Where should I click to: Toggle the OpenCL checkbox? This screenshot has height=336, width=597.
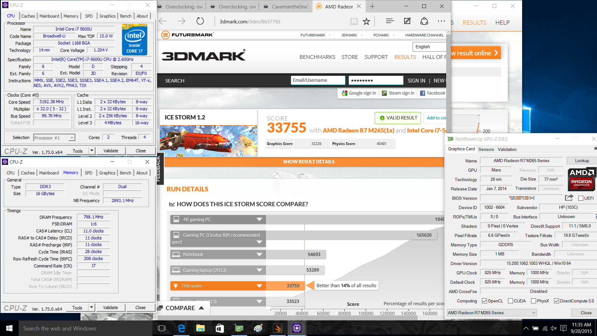[484, 301]
